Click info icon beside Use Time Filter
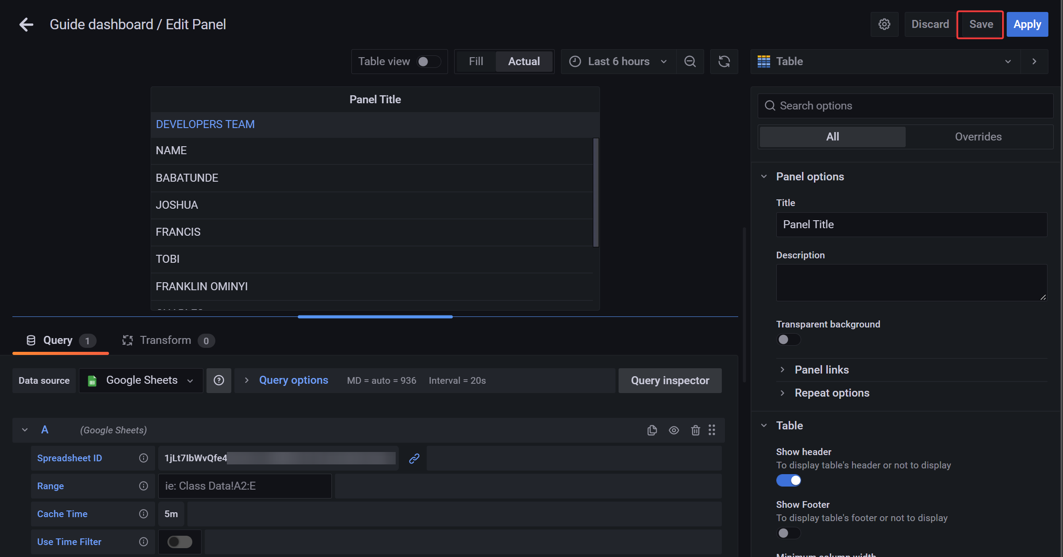Image resolution: width=1063 pixels, height=557 pixels. [x=143, y=542]
